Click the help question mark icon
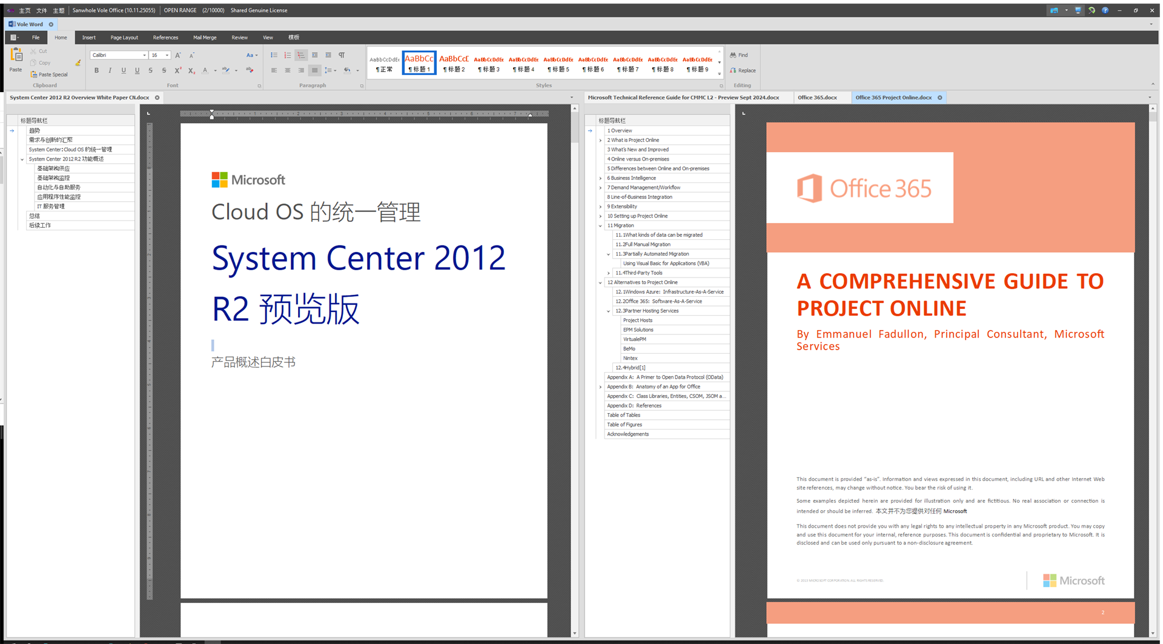 click(x=1105, y=10)
